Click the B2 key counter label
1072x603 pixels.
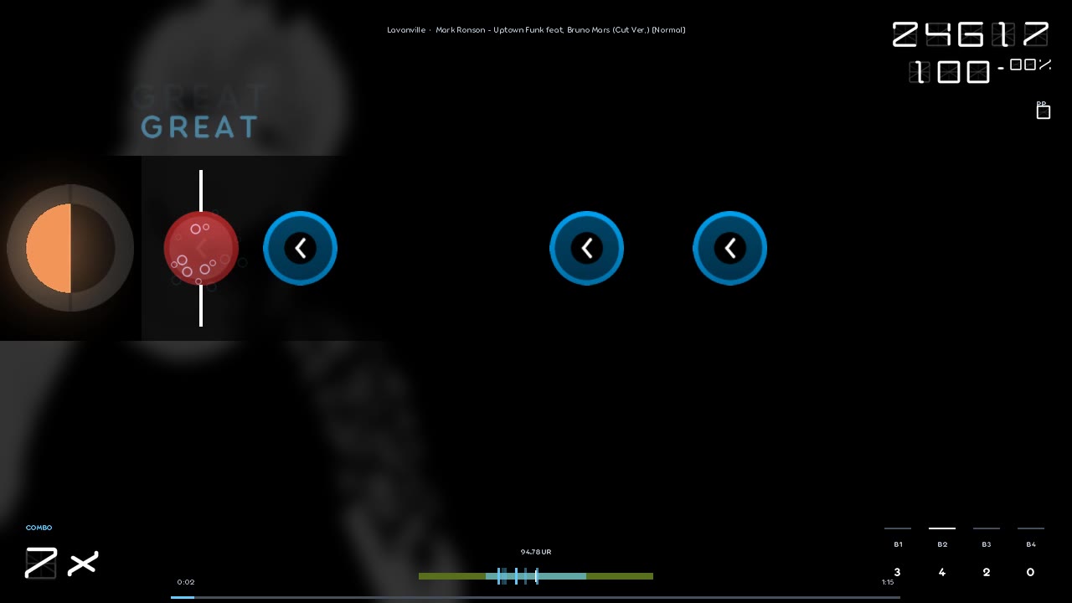pos(942,544)
